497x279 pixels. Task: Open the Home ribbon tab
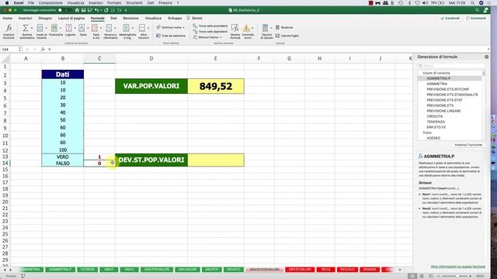pyautogui.click(x=7, y=19)
